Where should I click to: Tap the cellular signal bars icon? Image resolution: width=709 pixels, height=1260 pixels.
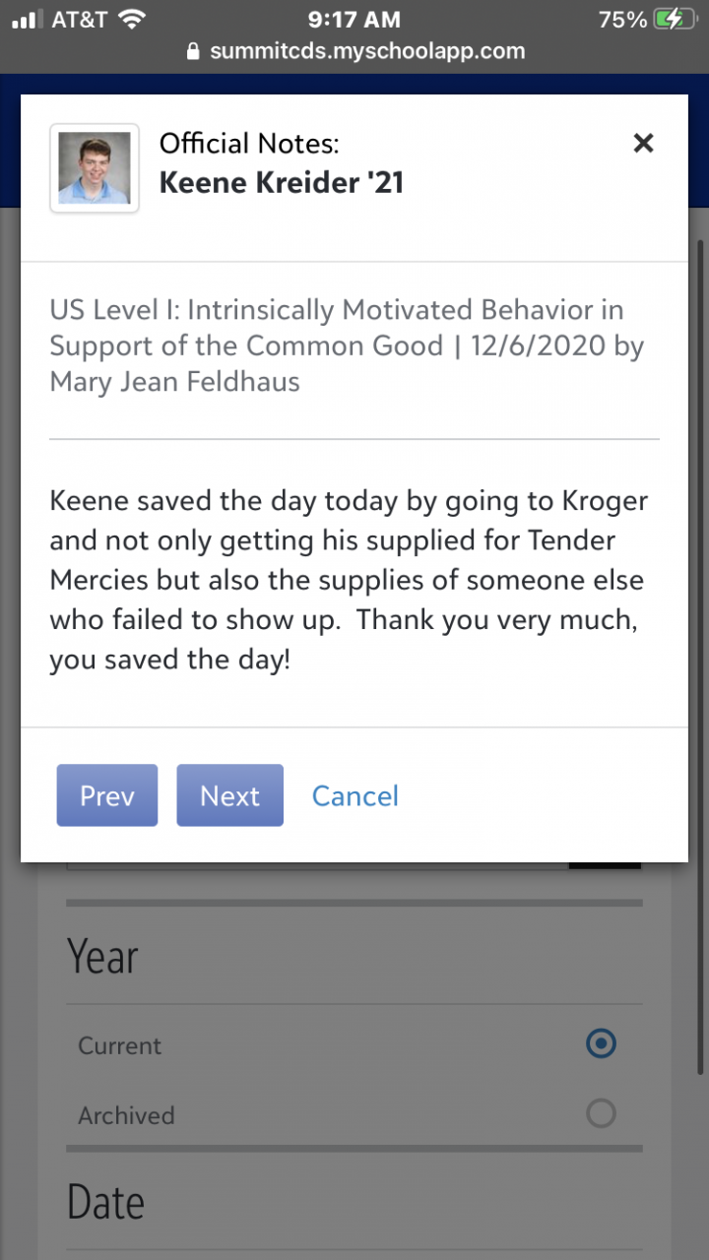point(28,19)
